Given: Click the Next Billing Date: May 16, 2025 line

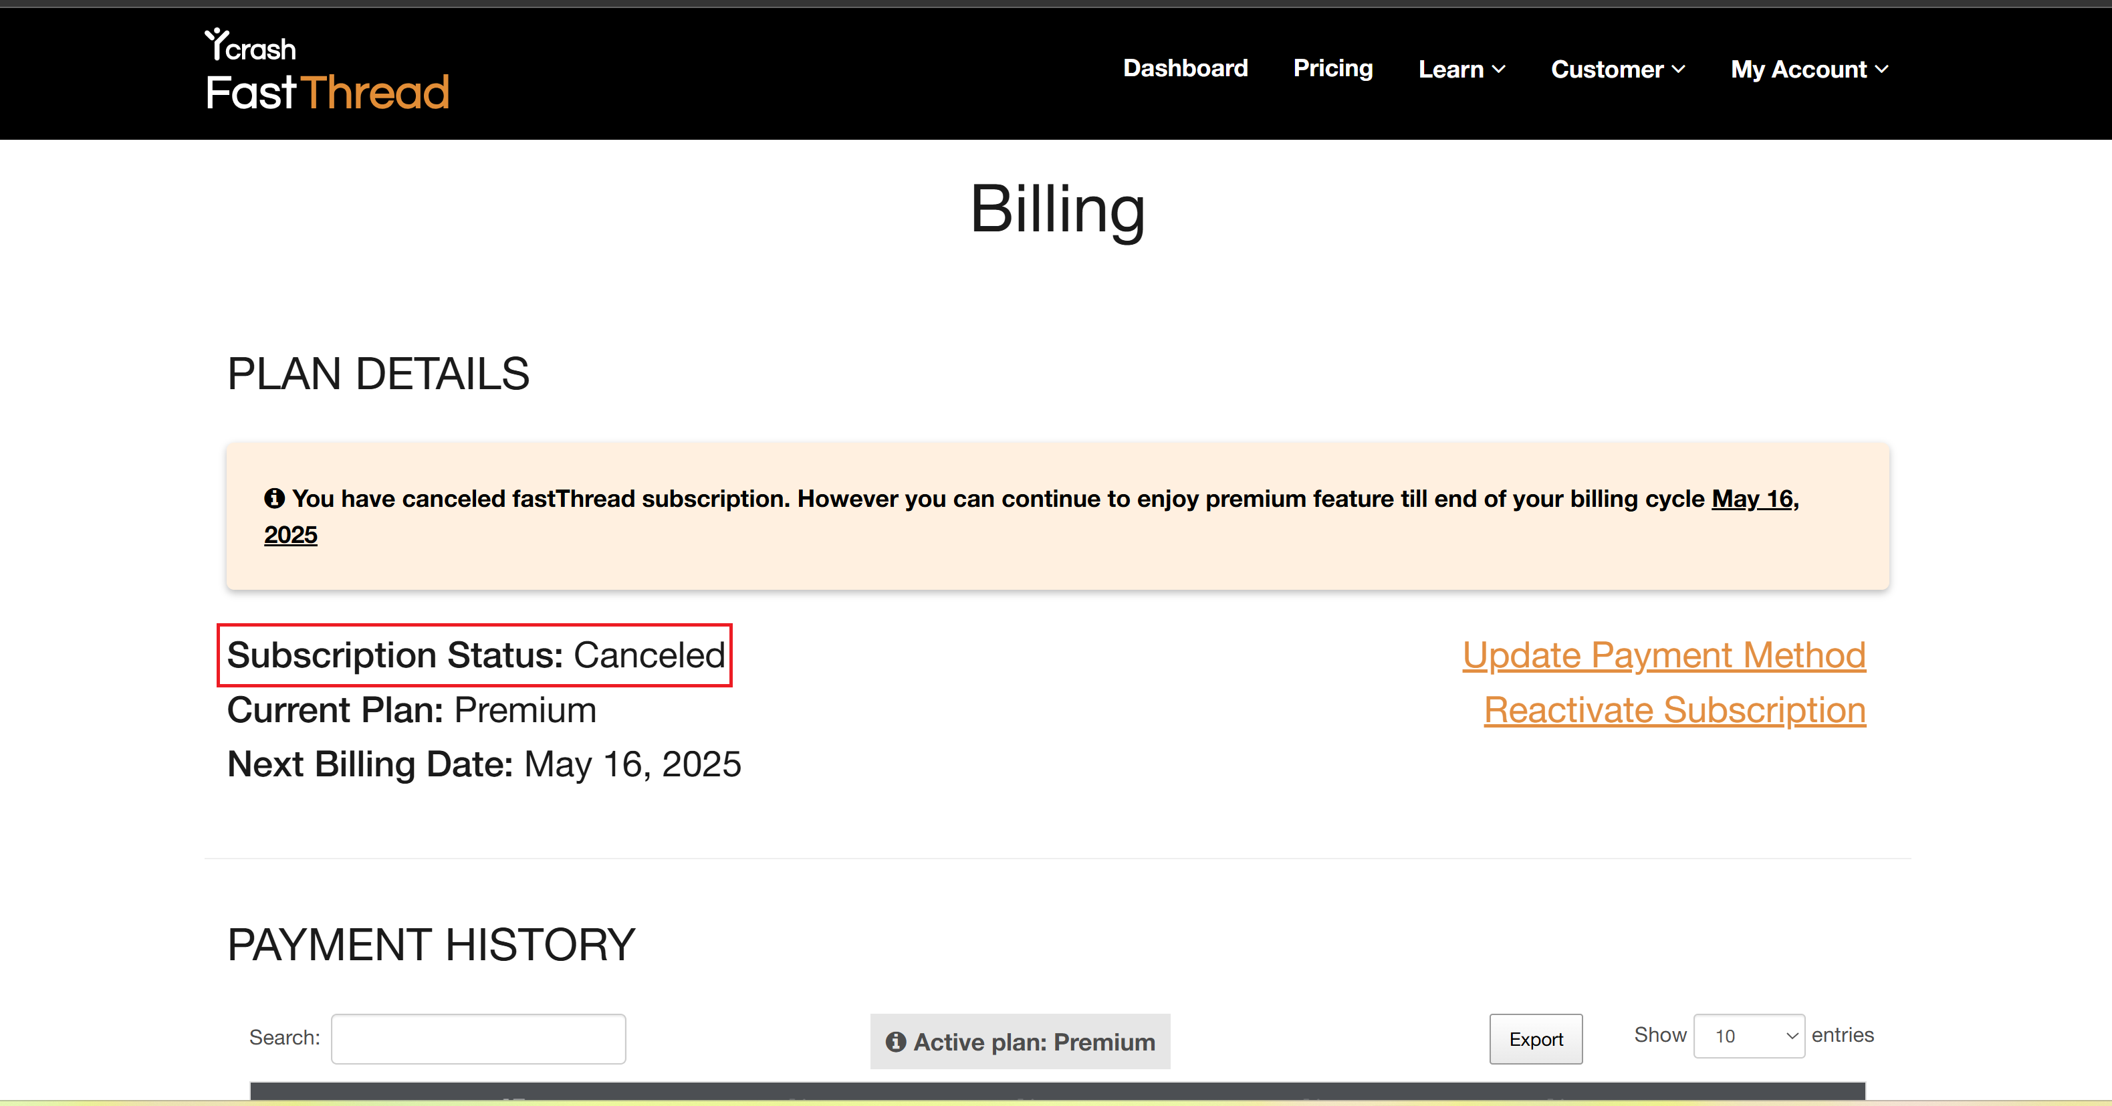Looking at the screenshot, I should 484,764.
